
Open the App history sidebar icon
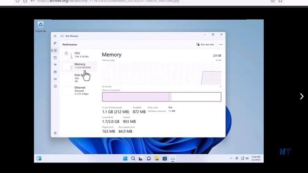[55, 58]
